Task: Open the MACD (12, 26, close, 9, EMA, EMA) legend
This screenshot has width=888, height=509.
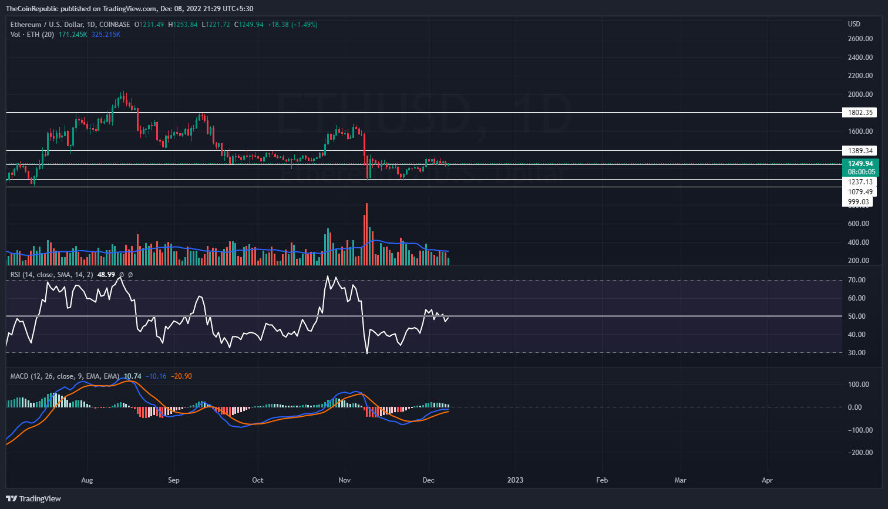Action: (66, 376)
